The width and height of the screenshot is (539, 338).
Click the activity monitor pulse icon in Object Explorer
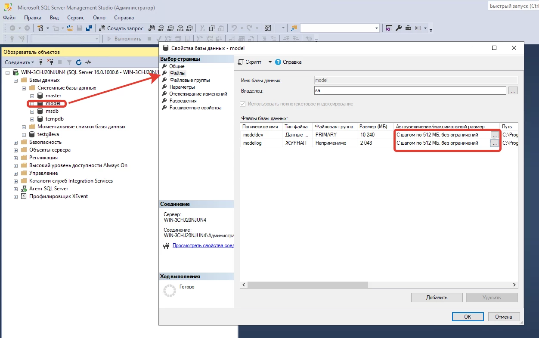pos(88,62)
